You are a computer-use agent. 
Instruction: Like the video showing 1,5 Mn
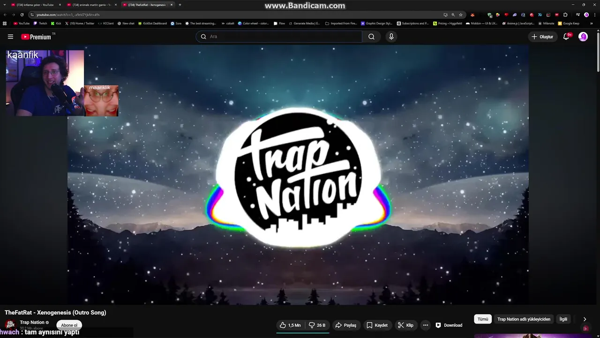click(x=290, y=325)
